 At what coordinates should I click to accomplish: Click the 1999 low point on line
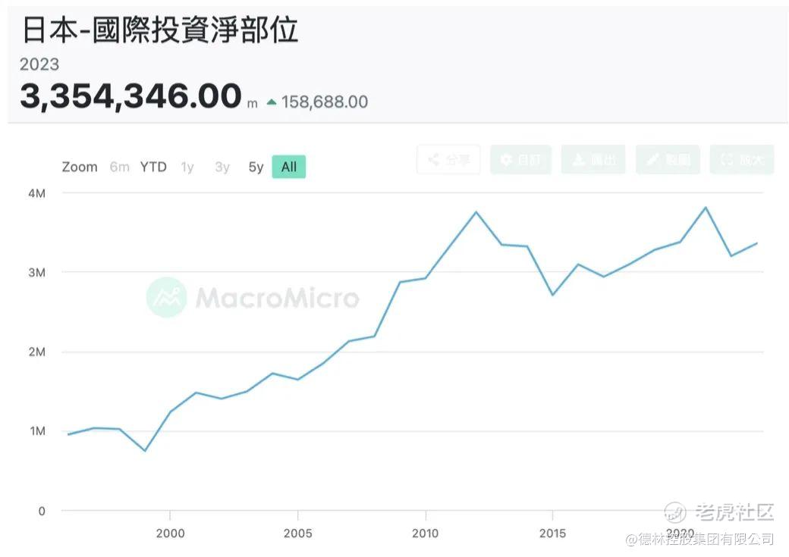pos(145,450)
